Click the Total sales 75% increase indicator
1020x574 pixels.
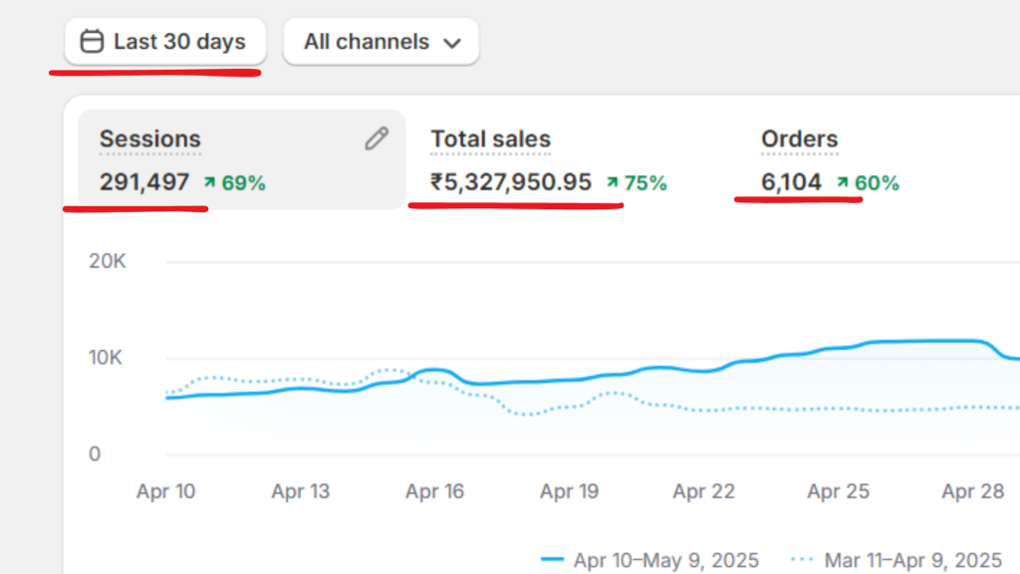pos(637,183)
